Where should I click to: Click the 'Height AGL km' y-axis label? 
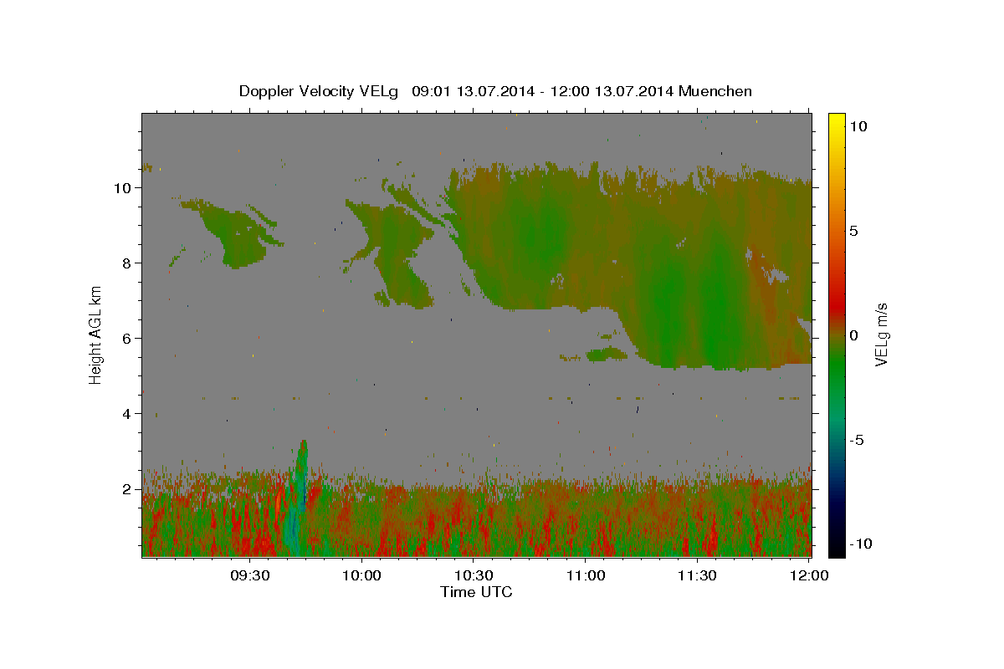(95, 334)
